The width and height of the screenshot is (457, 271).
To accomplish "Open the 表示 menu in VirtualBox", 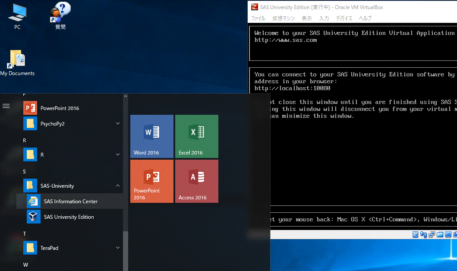I will 307,19.
